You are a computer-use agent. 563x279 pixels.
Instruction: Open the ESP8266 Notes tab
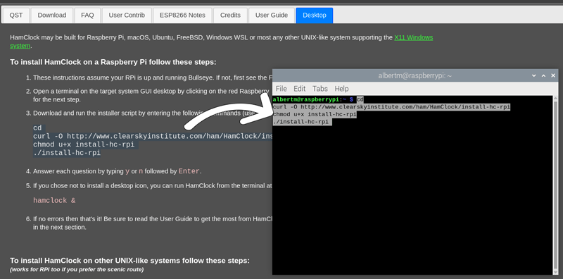tap(182, 15)
